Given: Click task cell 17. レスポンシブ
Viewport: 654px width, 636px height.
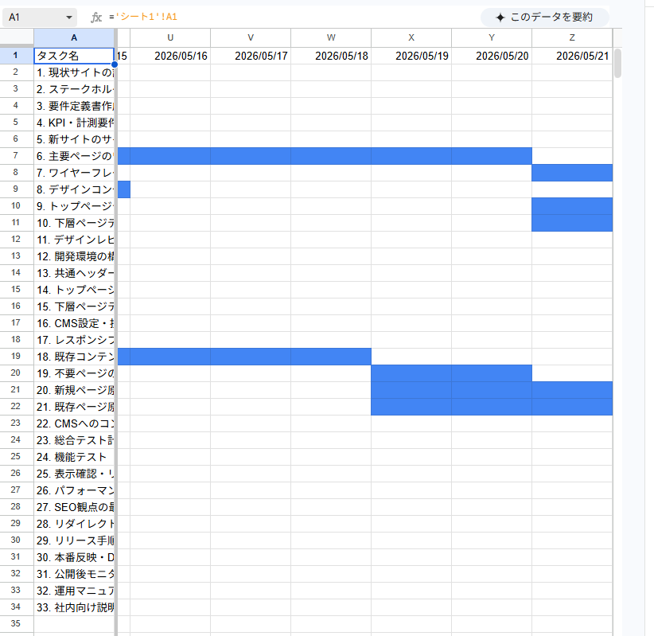Looking at the screenshot, I should pos(74,340).
